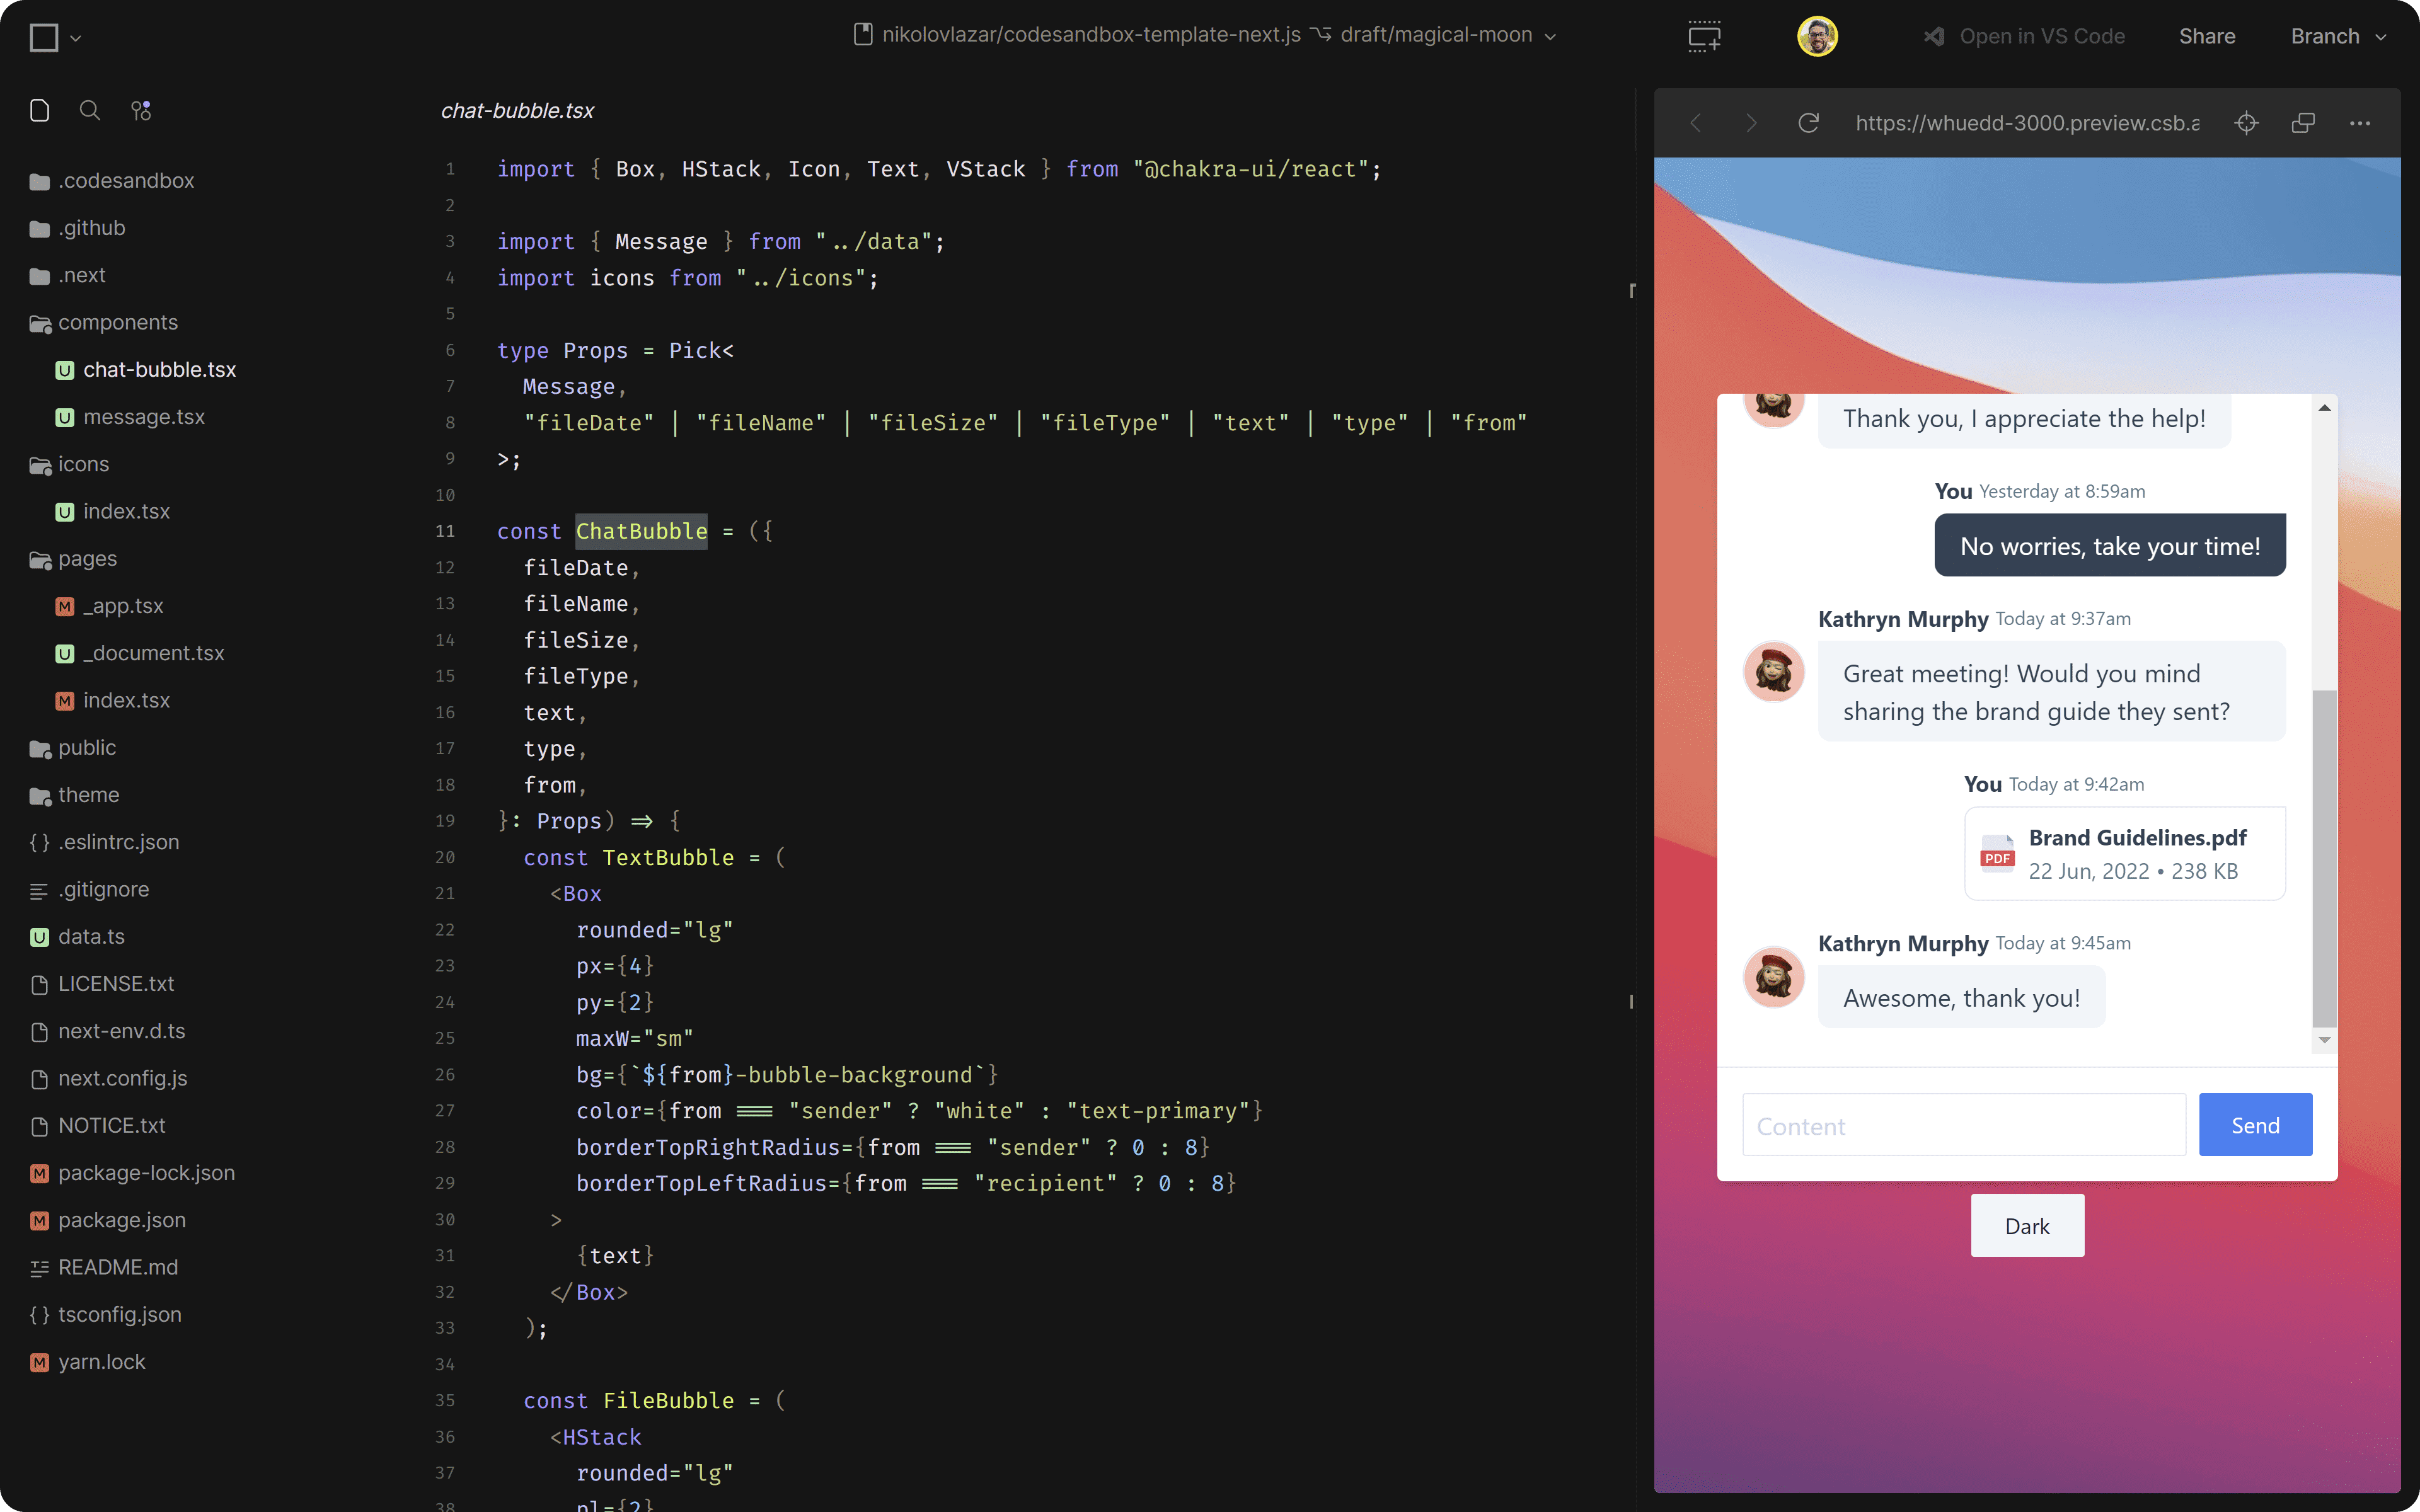This screenshot has height=1512, width=2420.
Task: Pop the preview out into a new window
Action: [2303, 122]
